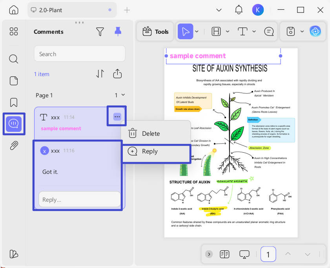Select the 'sample comment' annotation on page

[x=198, y=56]
